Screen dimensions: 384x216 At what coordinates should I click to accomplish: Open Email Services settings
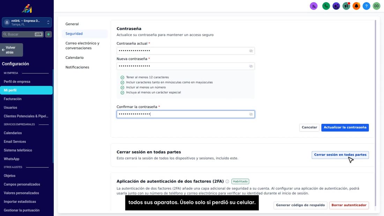pyautogui.click(x=15, y=142)
